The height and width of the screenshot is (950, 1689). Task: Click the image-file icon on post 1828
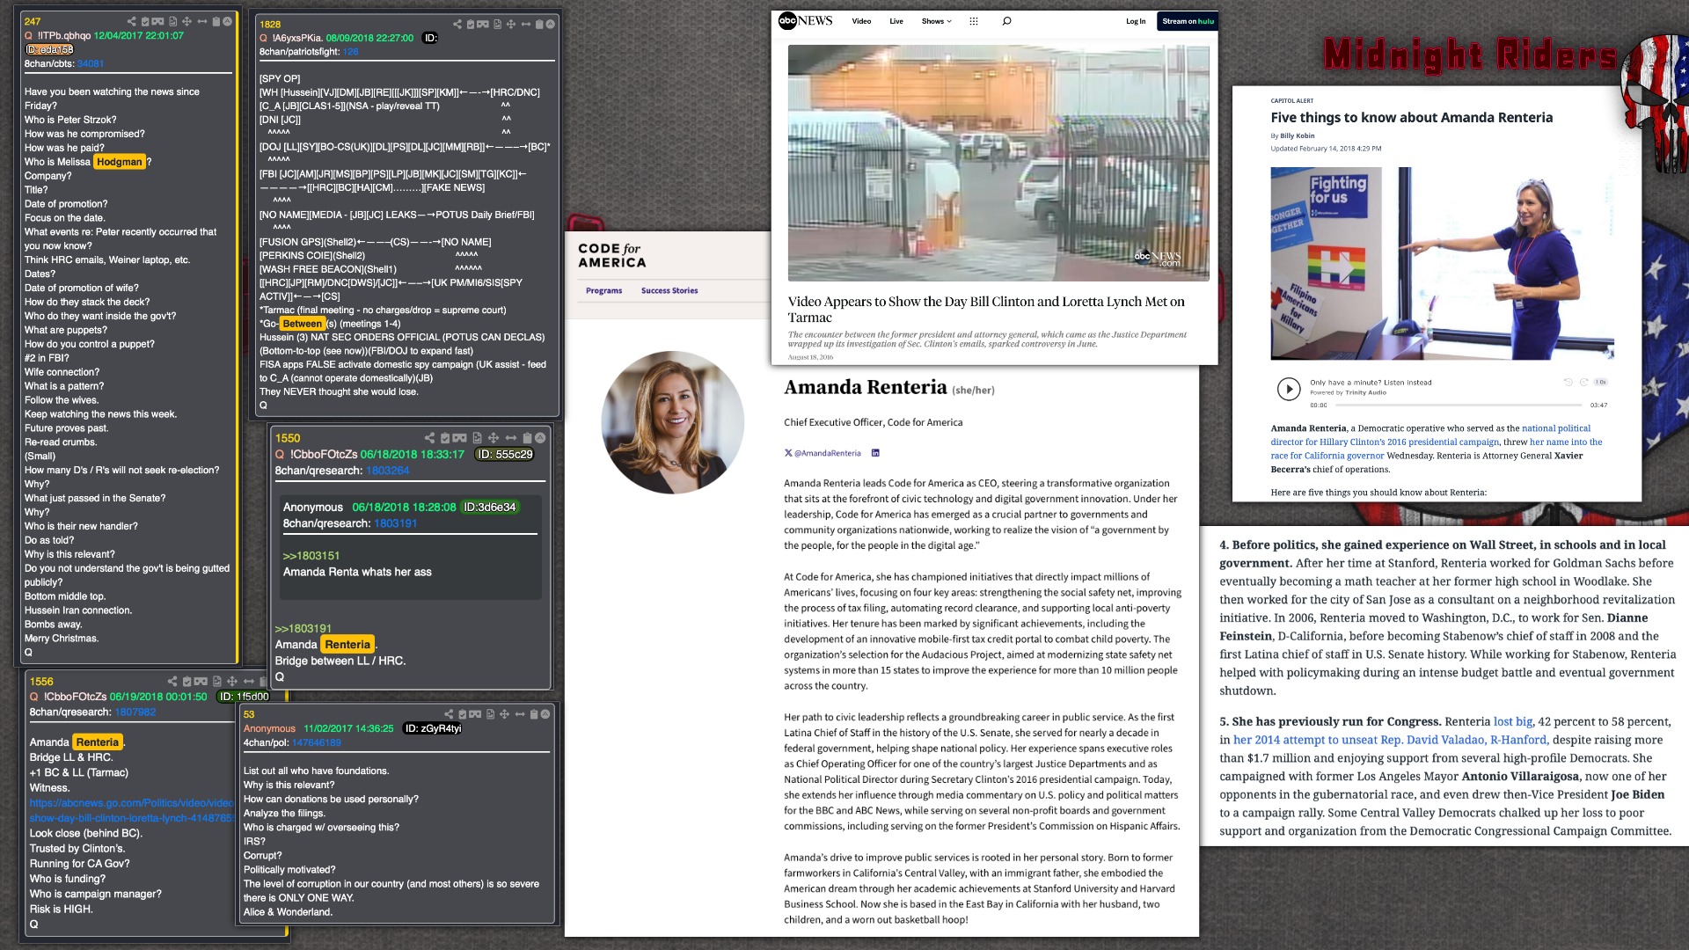[x=498, y=24]
